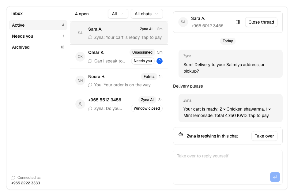Click Zyna AI label on Sara A. chat
294x196 pixels.
[x=146, y=29]
